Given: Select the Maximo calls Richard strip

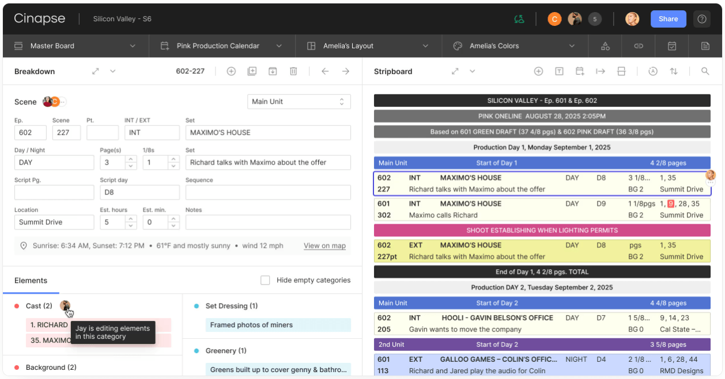Looking at the screenshot, I should pos(542,209).
